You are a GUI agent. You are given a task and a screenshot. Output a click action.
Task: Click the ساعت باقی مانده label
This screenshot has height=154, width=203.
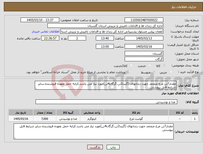pos(29,38)
